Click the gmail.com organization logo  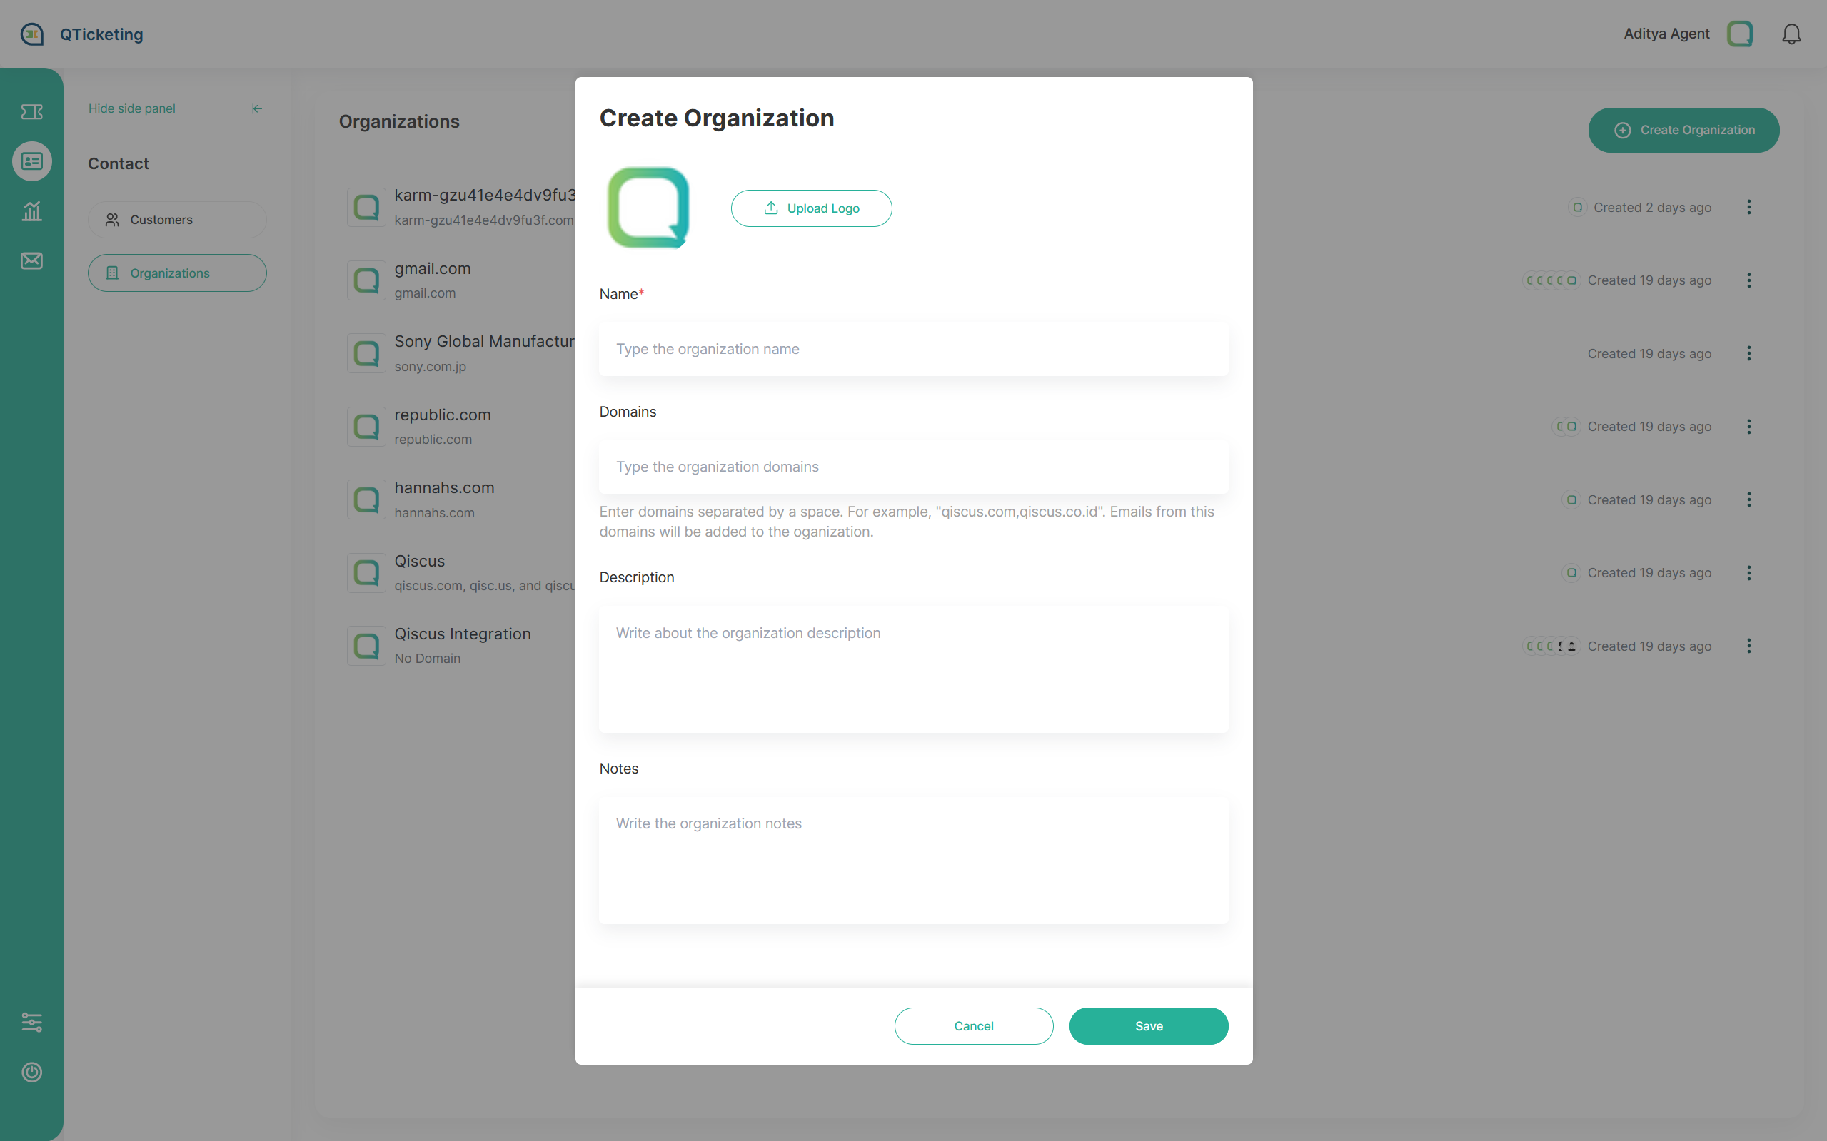pyautogui.click(x=367, y=280)
